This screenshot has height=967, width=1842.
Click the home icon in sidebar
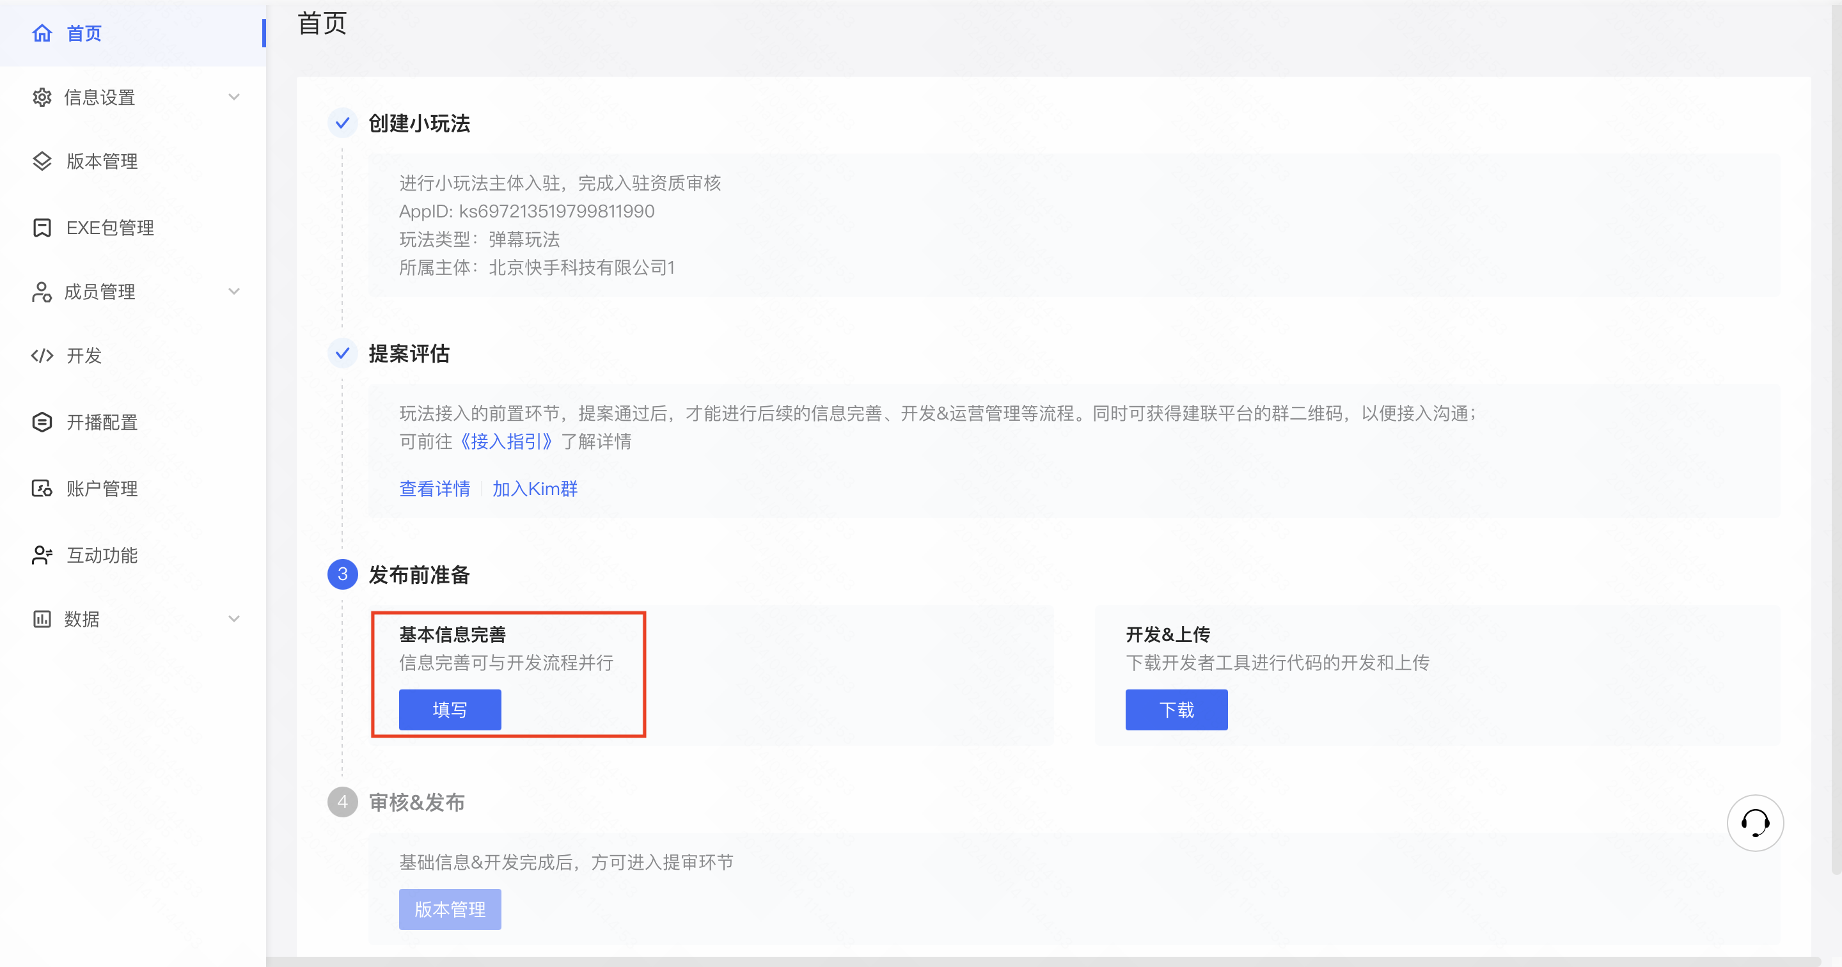click(42, 33)
